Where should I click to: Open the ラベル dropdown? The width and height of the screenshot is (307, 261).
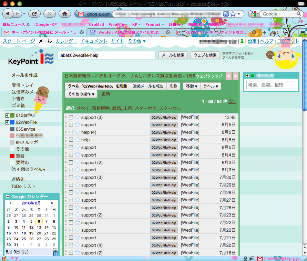tap(211, 86)
